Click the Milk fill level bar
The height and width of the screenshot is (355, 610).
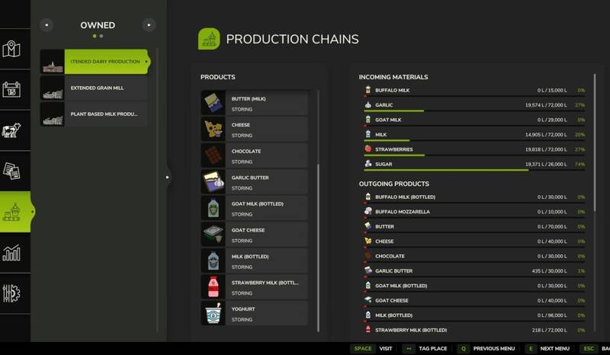[x=474, y=141]
